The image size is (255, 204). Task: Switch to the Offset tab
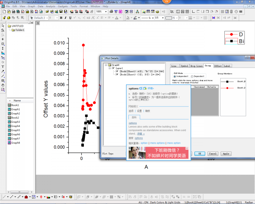218,66
